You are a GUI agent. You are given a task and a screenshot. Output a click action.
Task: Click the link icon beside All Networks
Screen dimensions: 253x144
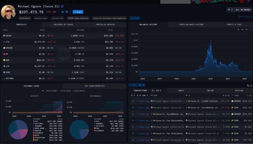point(232,10)
